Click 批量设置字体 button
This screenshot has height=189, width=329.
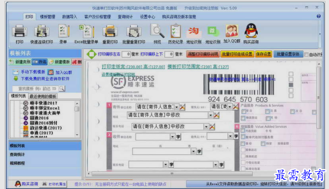pos(288,54)
